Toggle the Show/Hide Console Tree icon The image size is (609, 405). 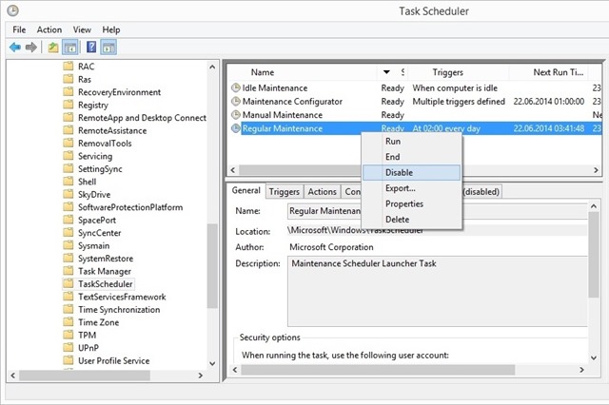pyautogui.click(x=70, y=48)
